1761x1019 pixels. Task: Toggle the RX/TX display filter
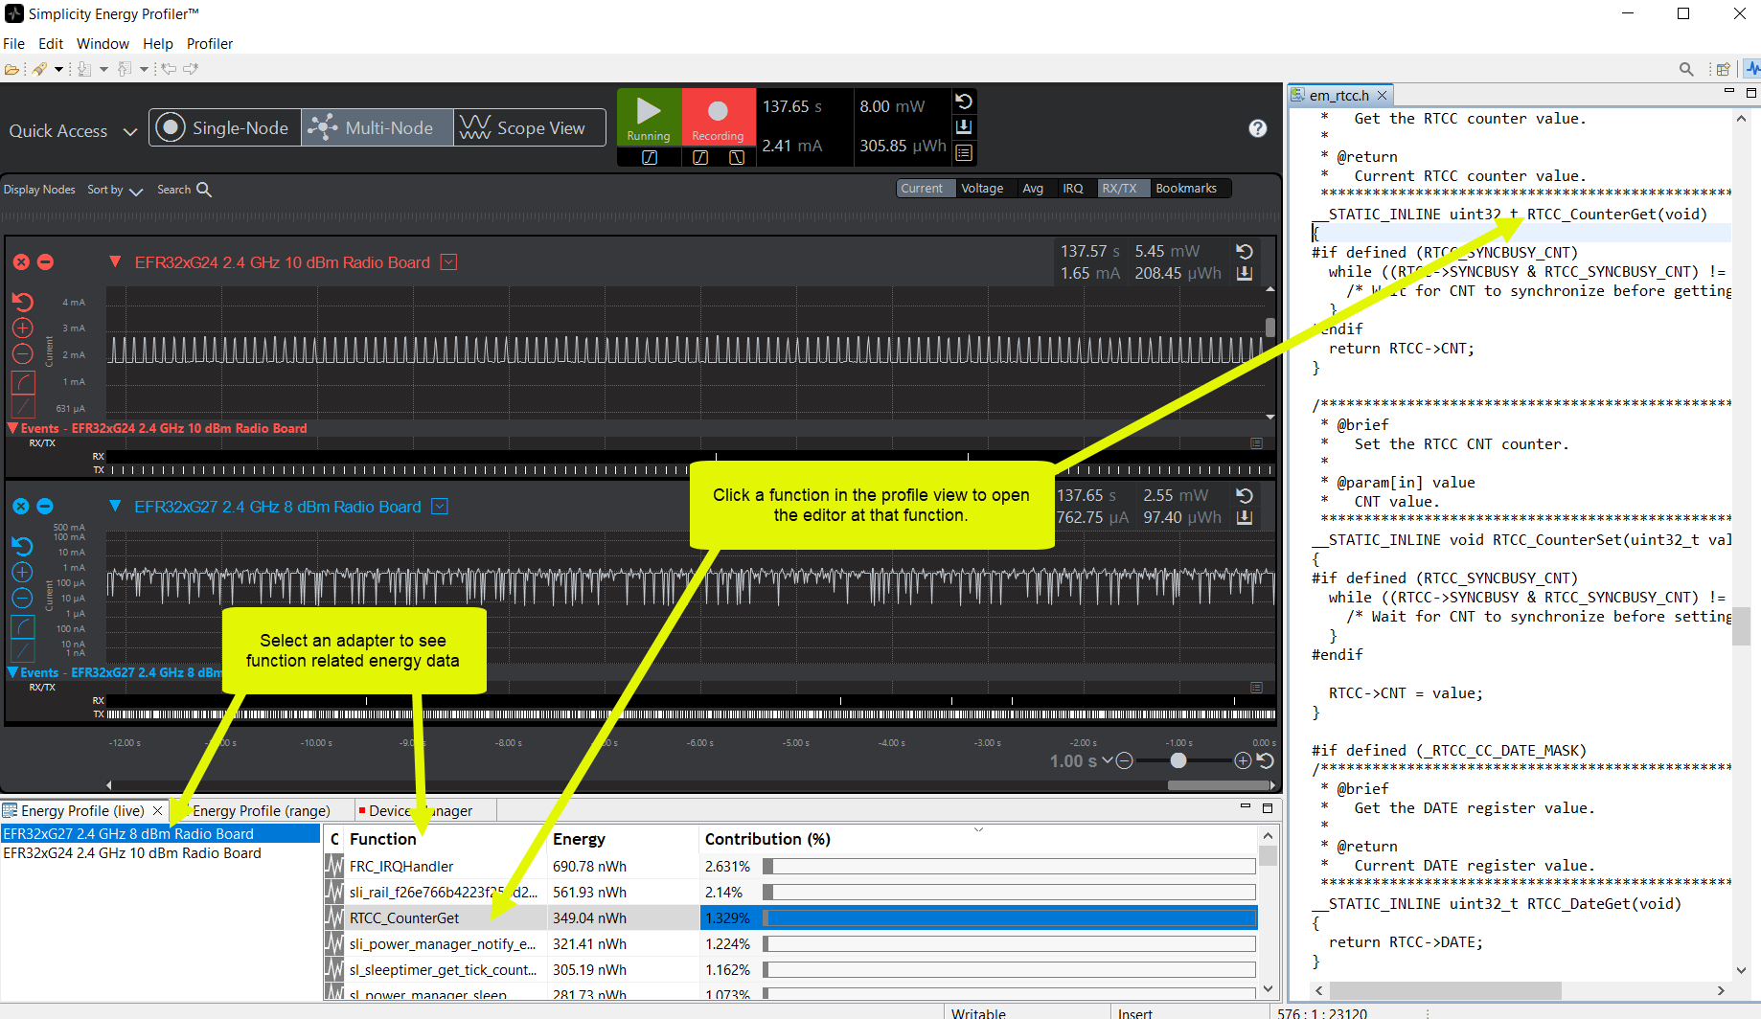[1119, 189]
